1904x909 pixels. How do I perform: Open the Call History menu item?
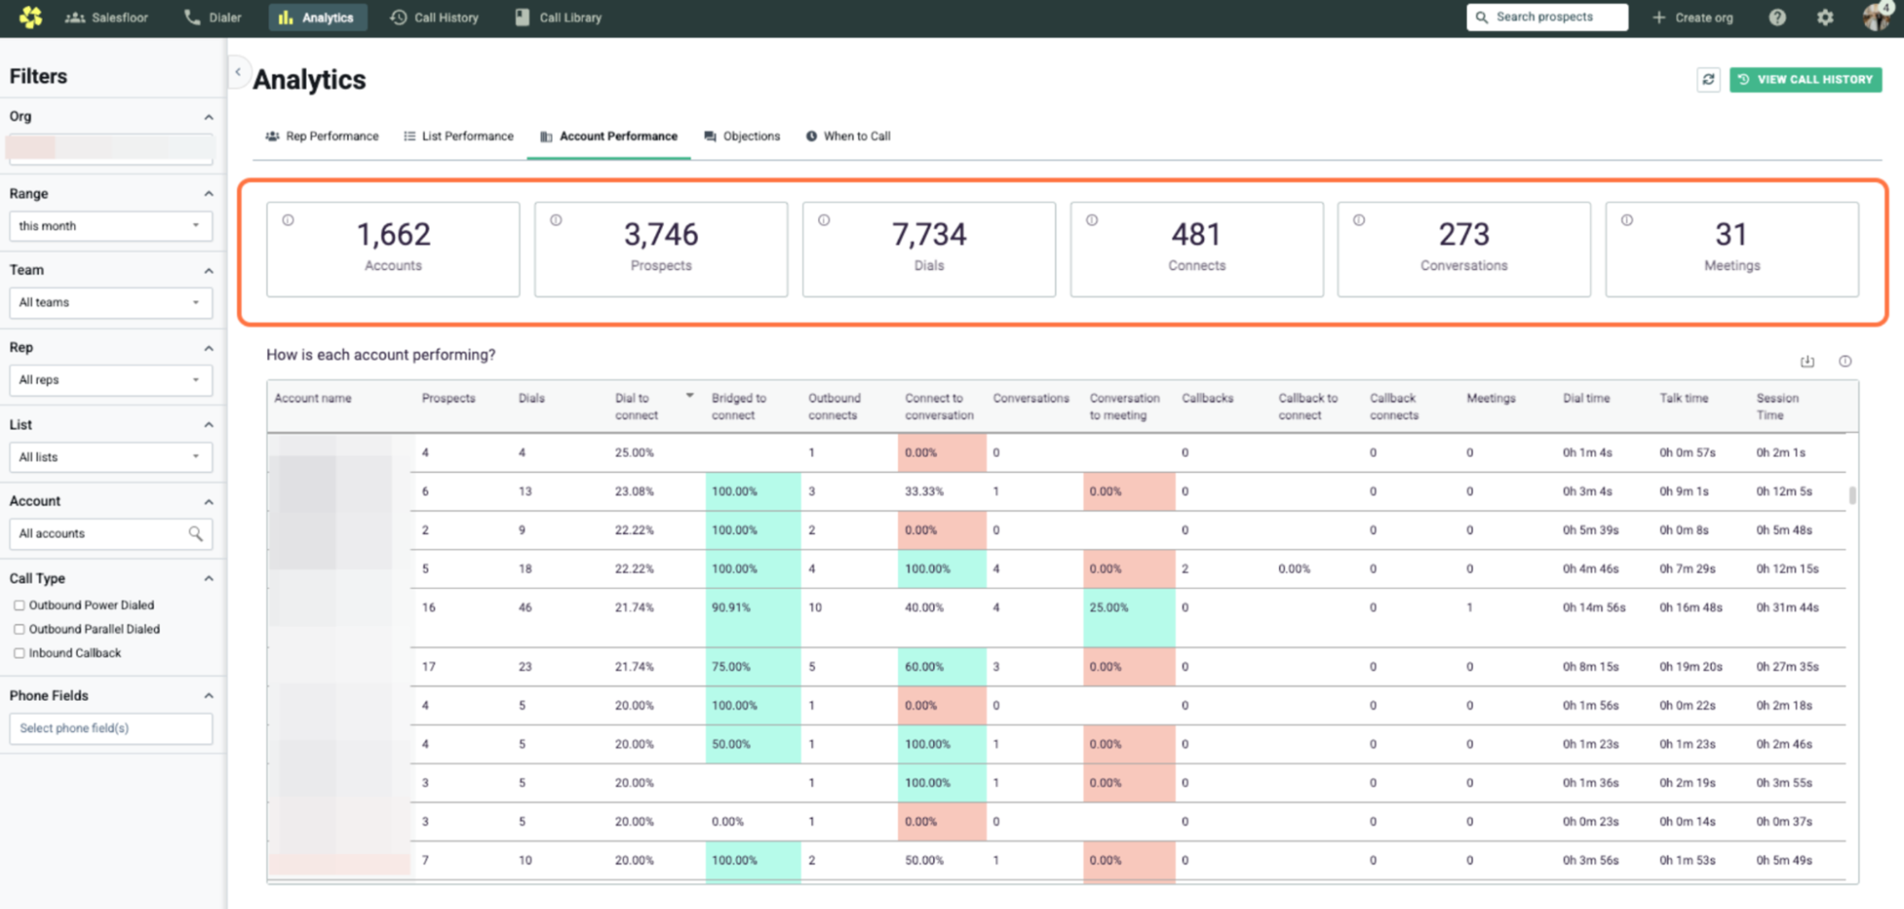click(435, 17)
